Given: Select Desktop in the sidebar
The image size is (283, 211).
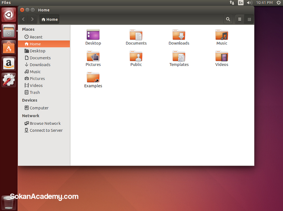Looking at the screenshot, I should tap(44, 51).
